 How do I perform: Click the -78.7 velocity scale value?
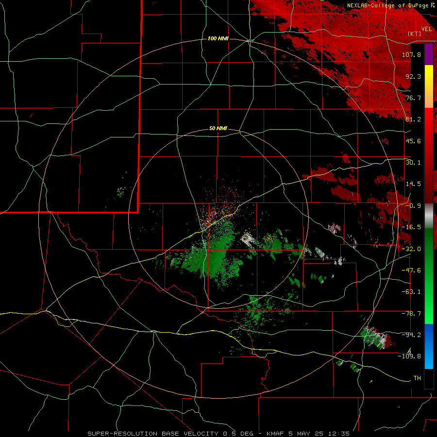(x=411, y=314)
